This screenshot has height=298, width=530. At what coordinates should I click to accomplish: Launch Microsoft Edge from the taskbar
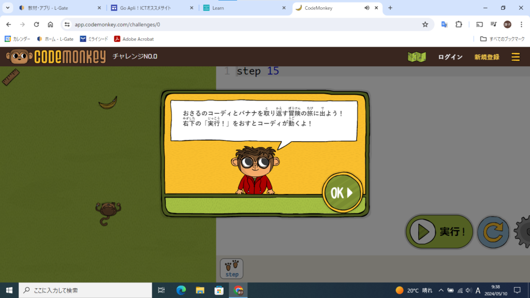(181, 290)
